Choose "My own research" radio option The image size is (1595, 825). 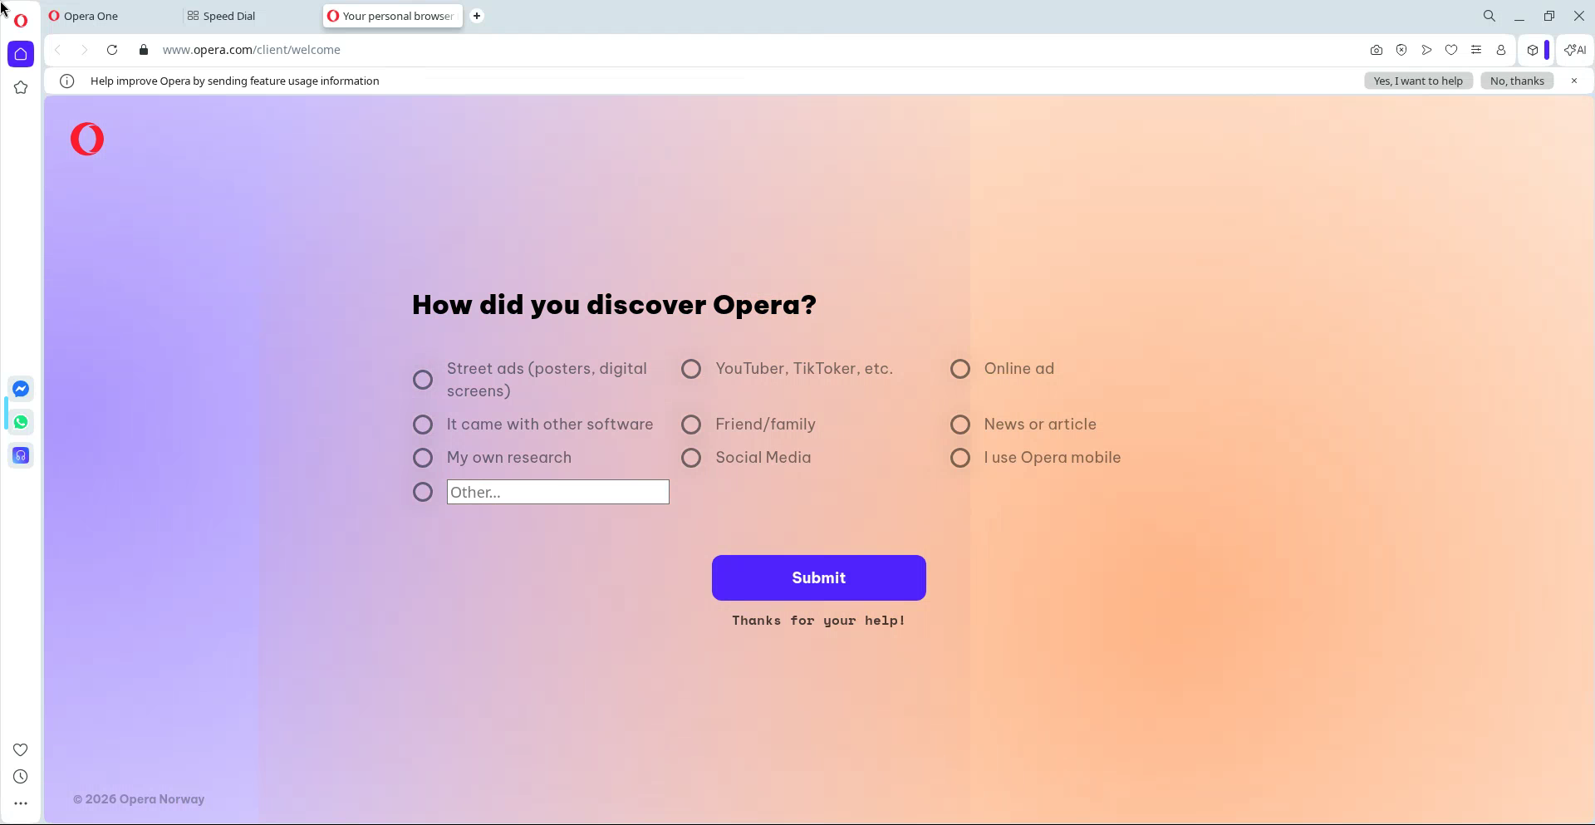pyautogui.click(x=423, y=458)
